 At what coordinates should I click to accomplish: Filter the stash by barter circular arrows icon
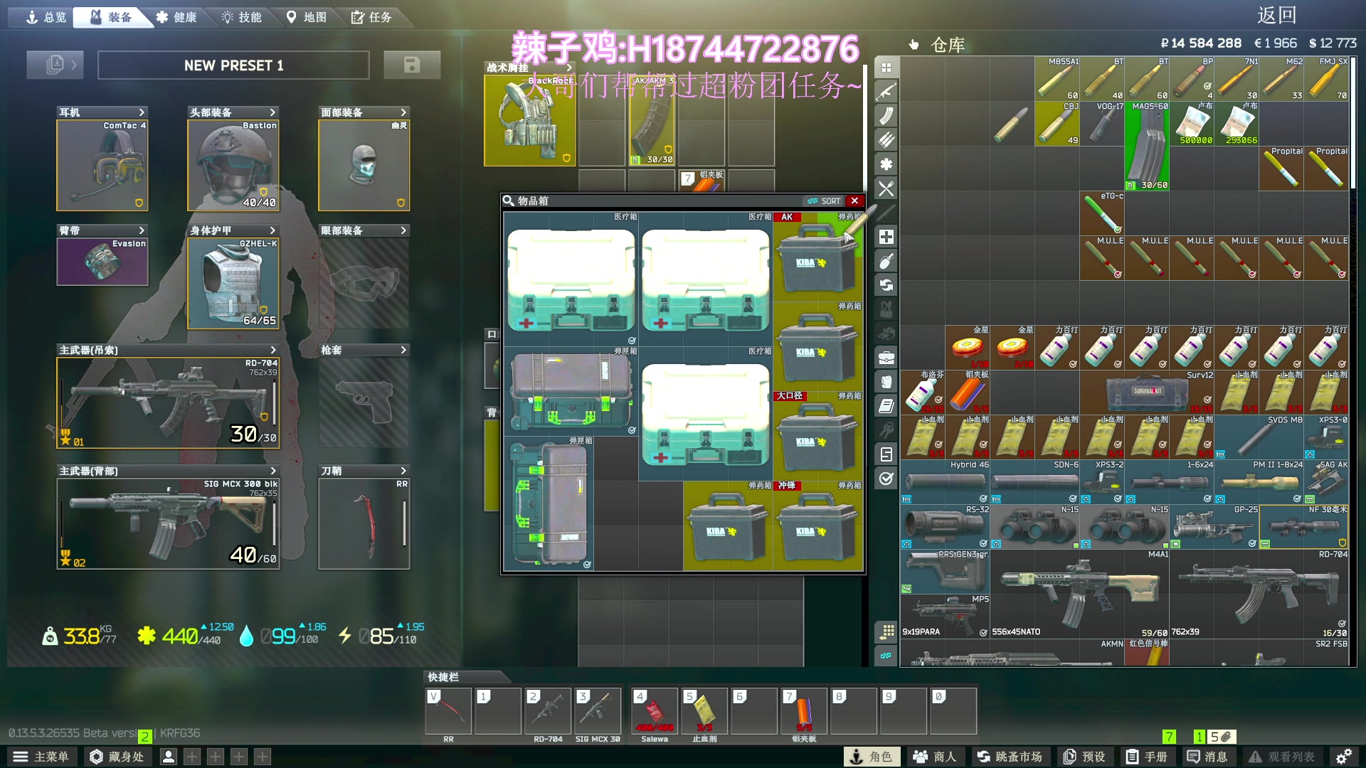click(886, 285)
